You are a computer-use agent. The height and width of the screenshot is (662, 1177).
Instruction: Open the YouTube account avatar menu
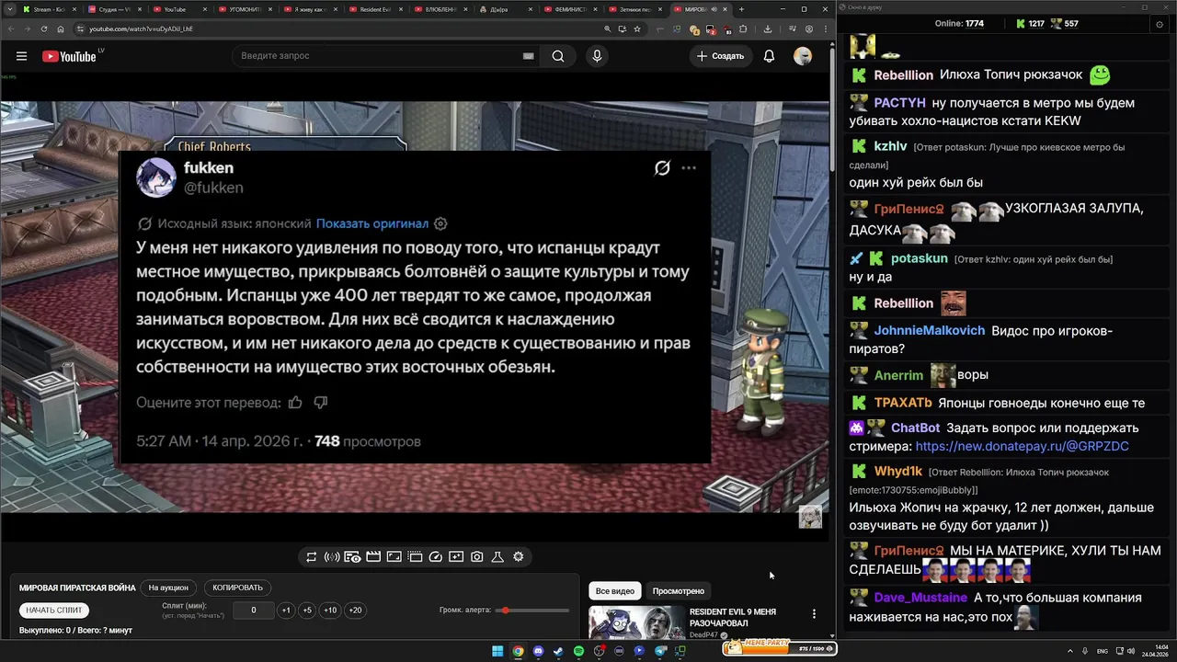pos(803,56)
